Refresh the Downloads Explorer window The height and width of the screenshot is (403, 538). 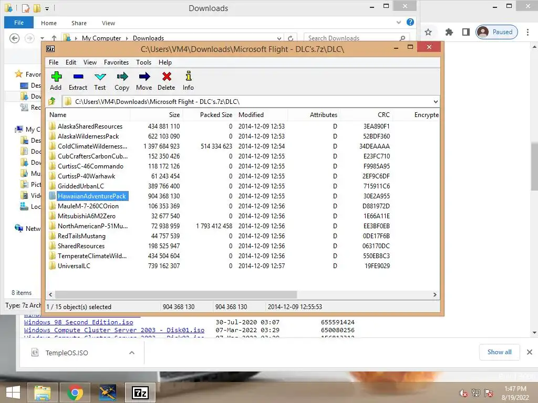tap(291, 38)
